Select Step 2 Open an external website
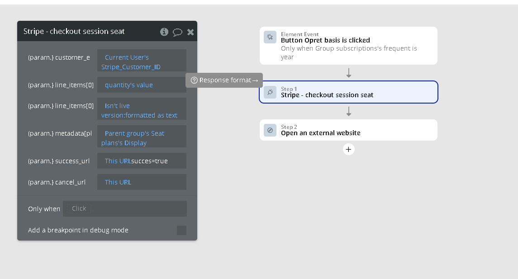 pos(348,130)
